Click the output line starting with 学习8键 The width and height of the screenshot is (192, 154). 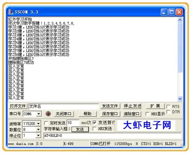click(39, 55)
